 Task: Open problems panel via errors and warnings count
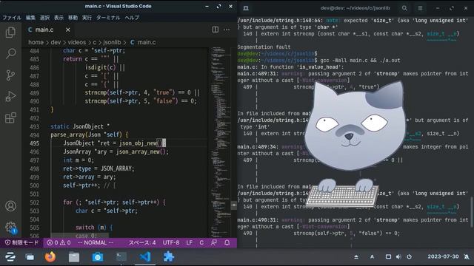tap(59, 243)
